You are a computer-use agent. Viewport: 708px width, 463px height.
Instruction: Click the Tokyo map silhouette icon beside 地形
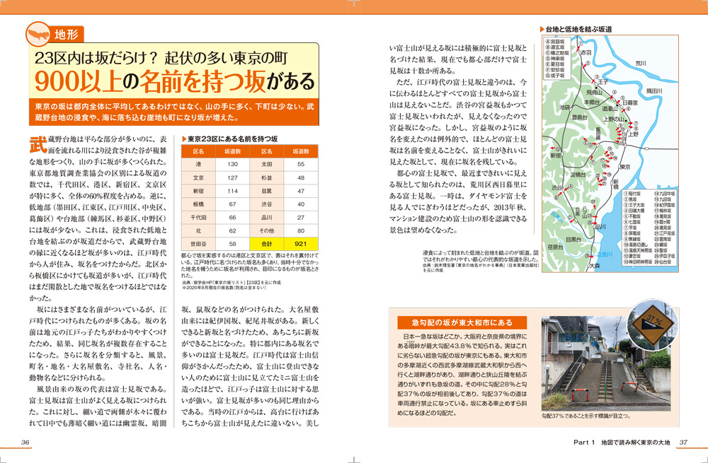click(x=38, y=34)
